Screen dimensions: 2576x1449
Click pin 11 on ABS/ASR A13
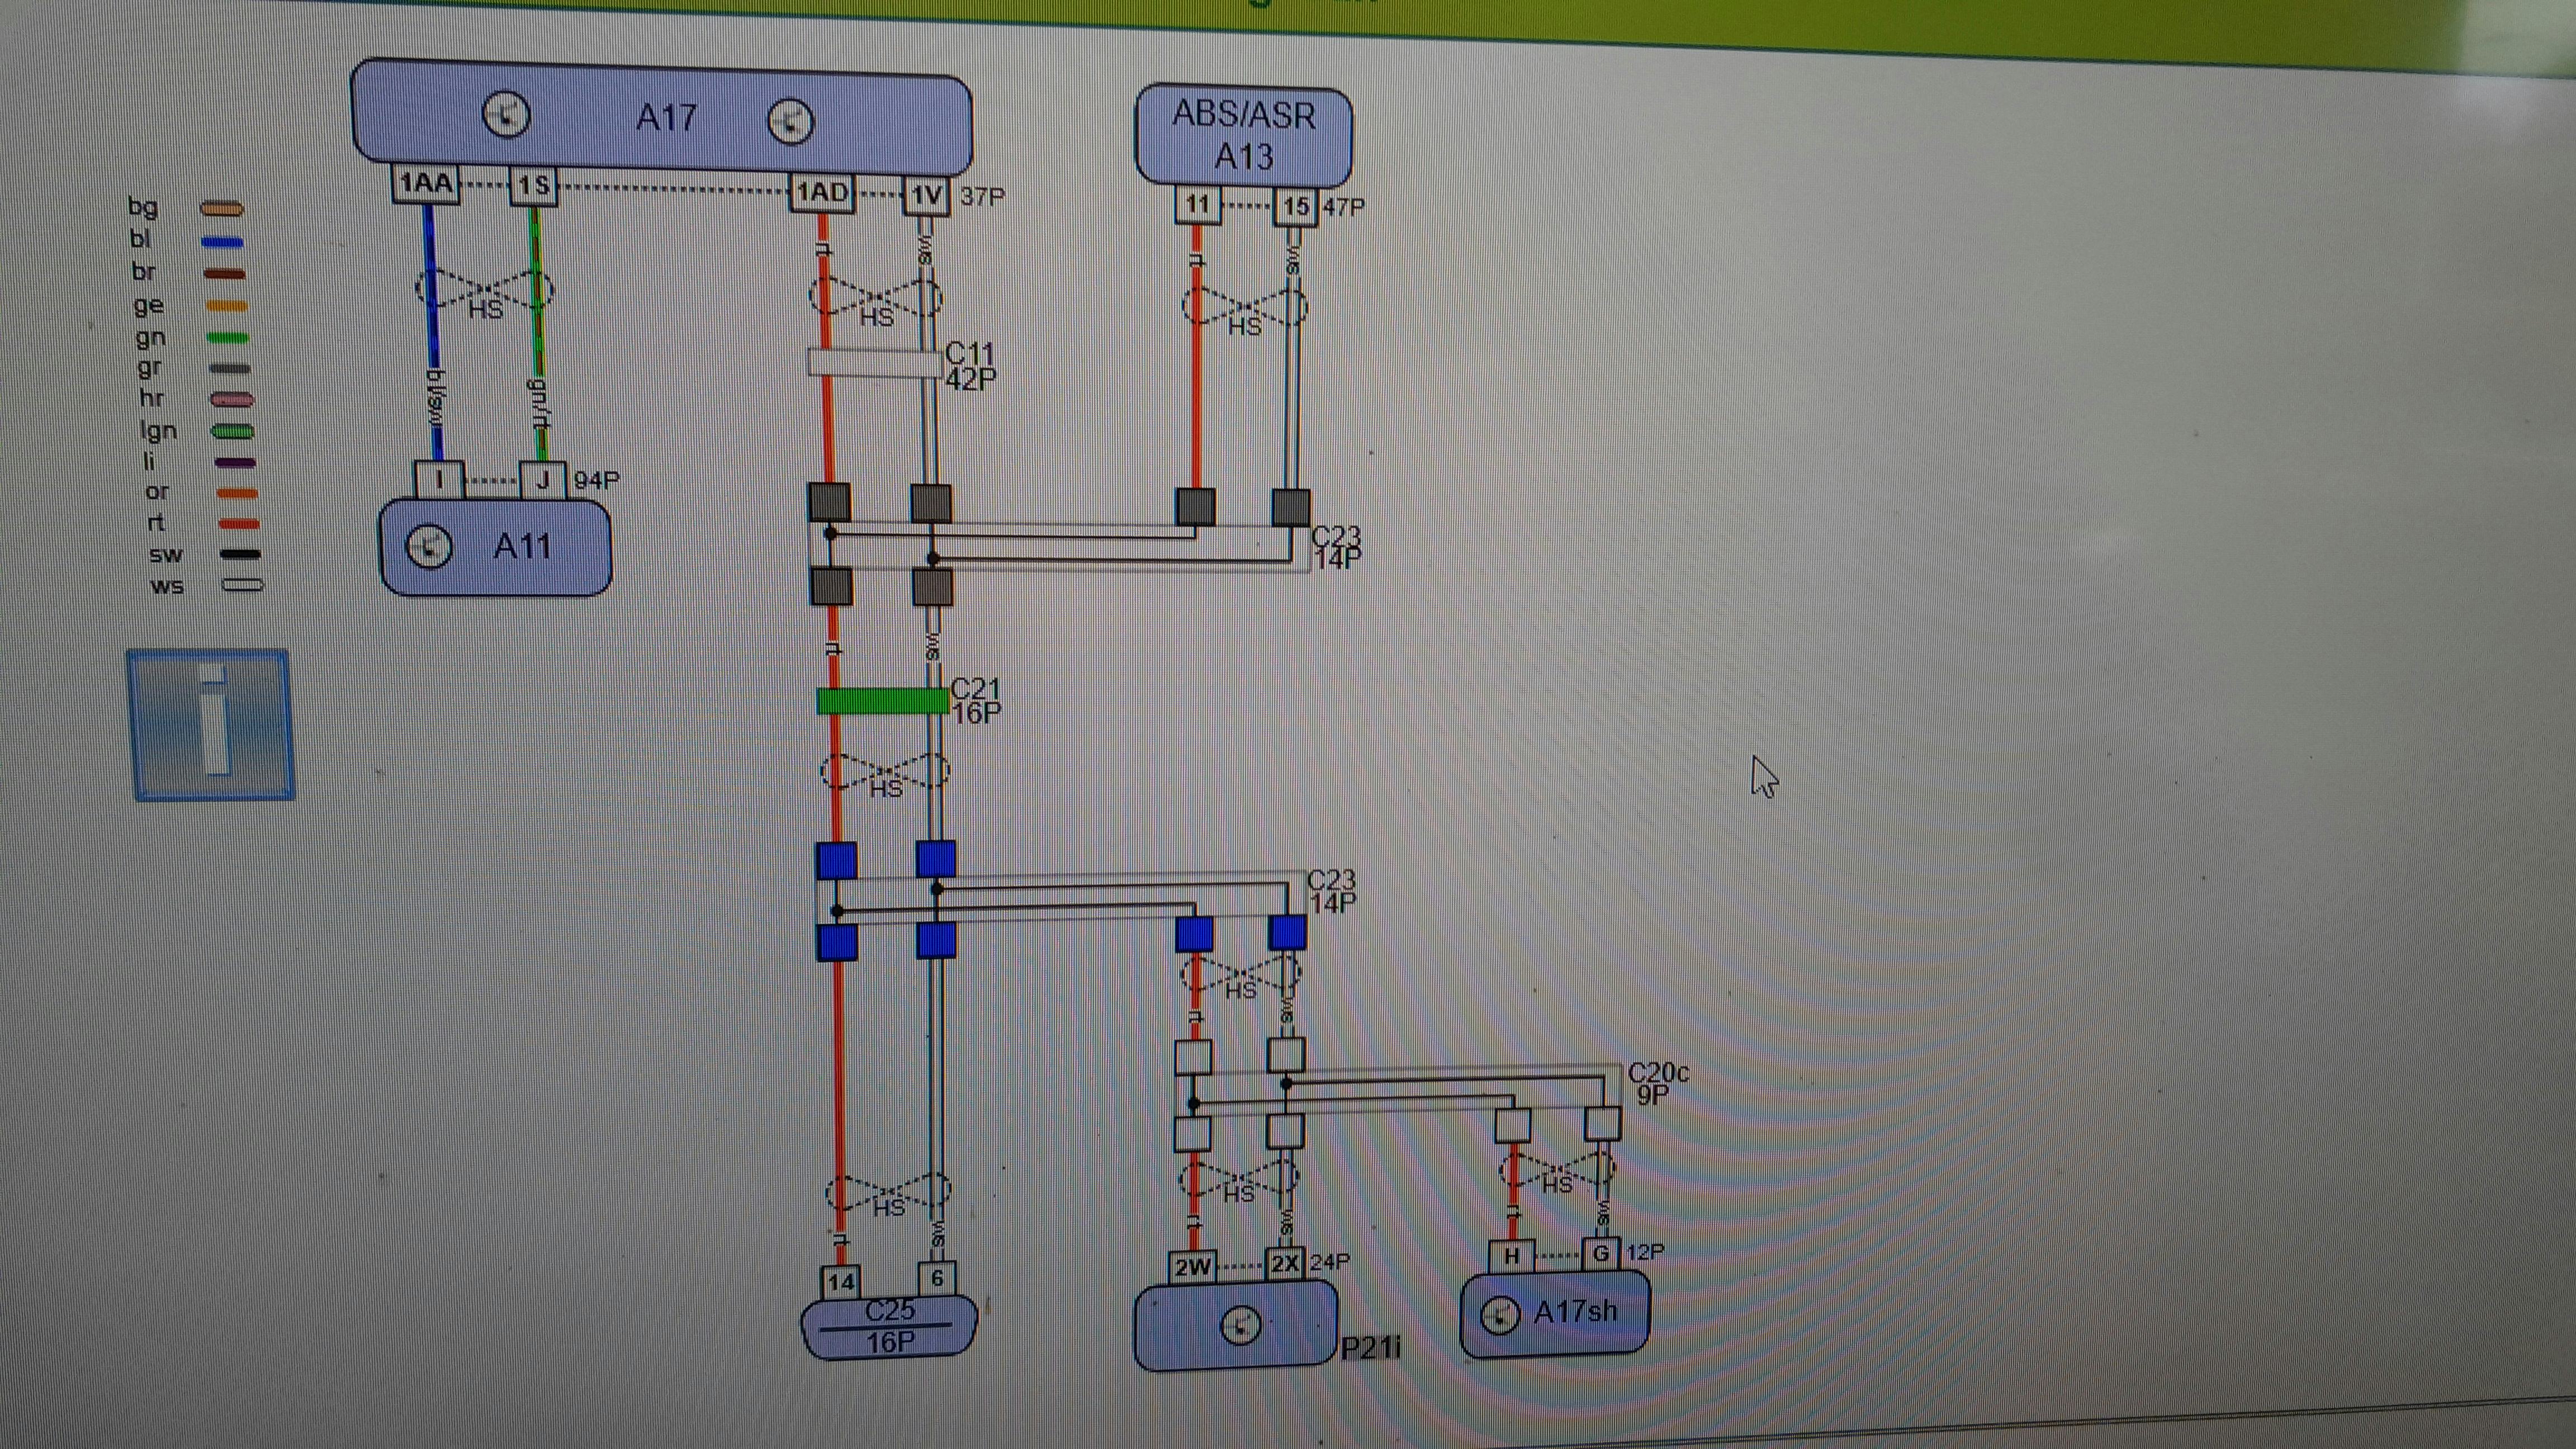(1197, 205)
